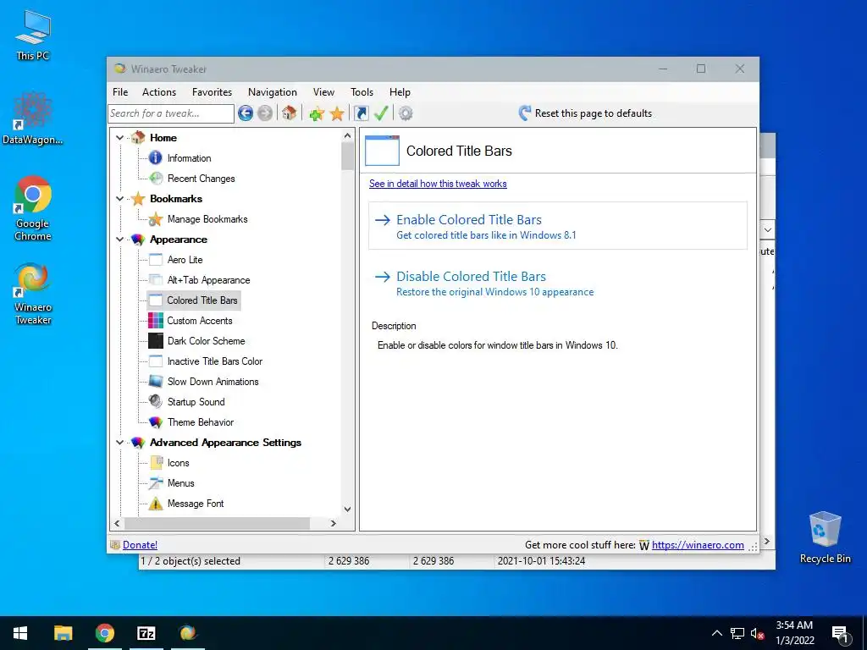Click the Recent Changes clock icon
Viewport: 867px width, 650px height.
click(156, 178)
